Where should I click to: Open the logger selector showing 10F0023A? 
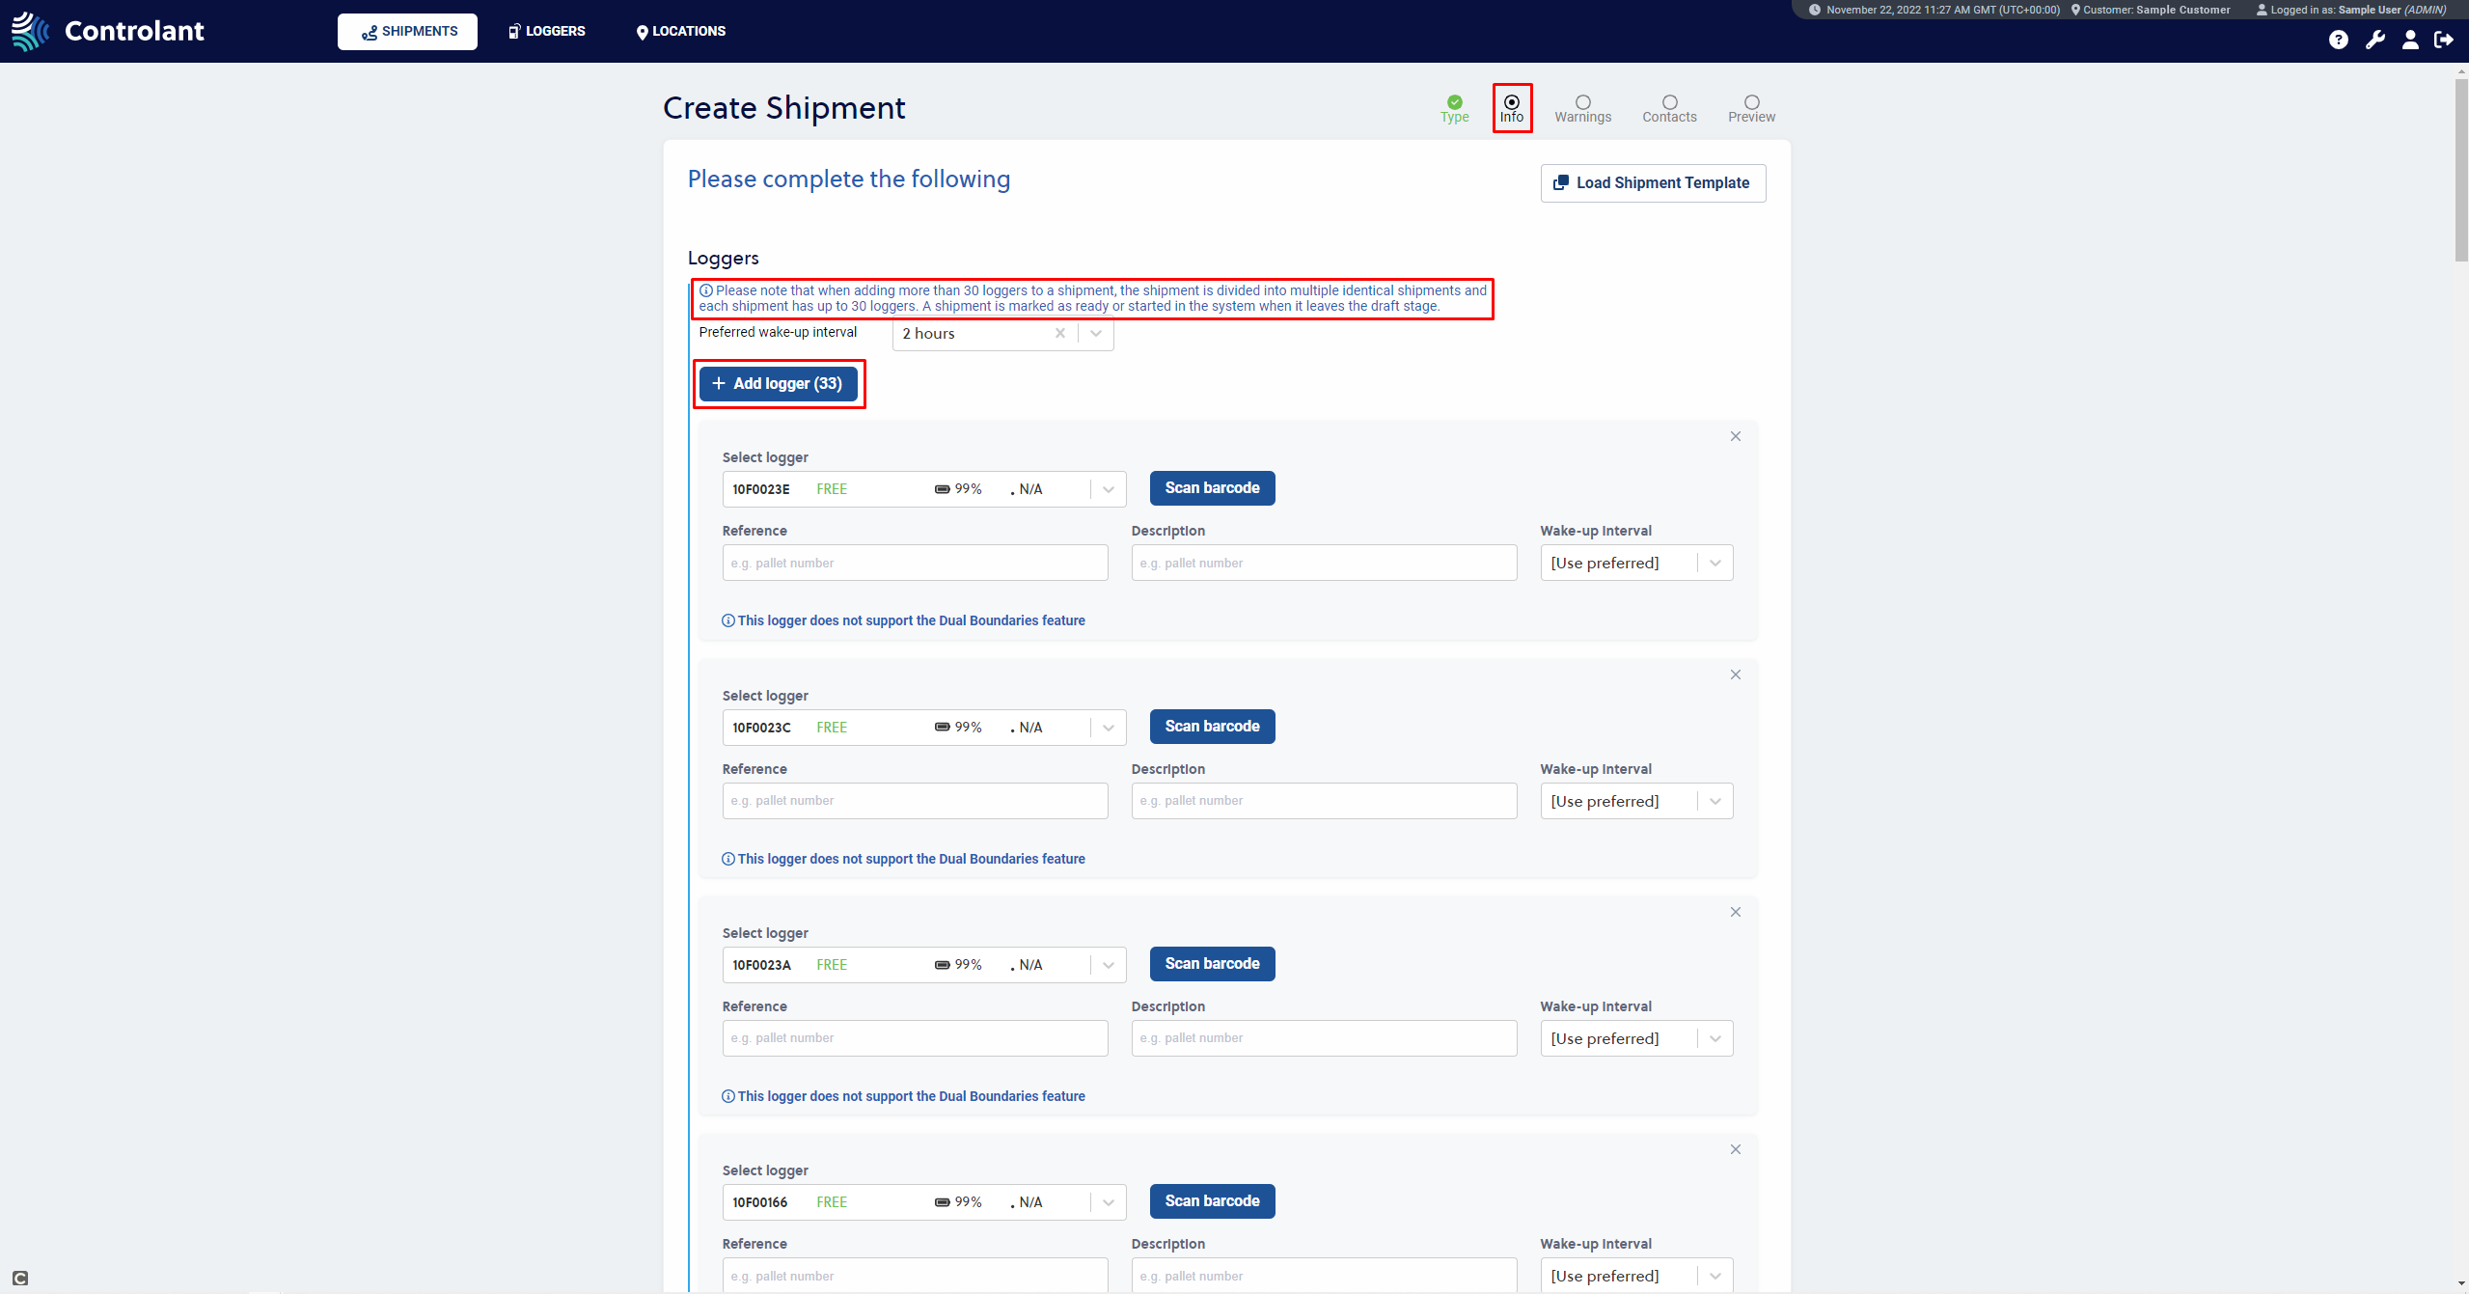click(923, 965)
